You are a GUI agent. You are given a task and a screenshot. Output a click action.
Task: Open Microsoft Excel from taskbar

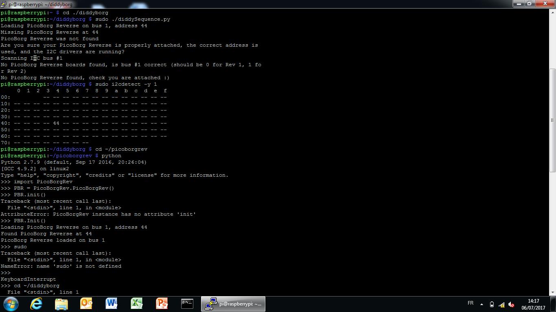click(x=136, y=304)
